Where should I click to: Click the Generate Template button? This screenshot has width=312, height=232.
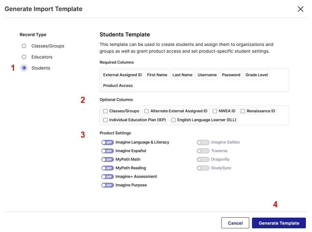pos(279,223)
